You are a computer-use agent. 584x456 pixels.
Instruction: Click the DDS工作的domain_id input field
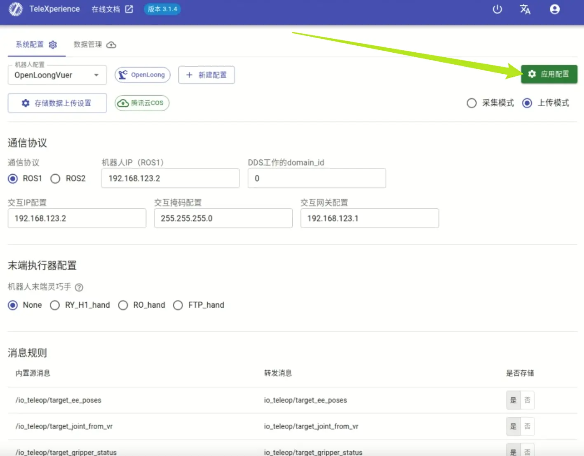coord(317,178)
